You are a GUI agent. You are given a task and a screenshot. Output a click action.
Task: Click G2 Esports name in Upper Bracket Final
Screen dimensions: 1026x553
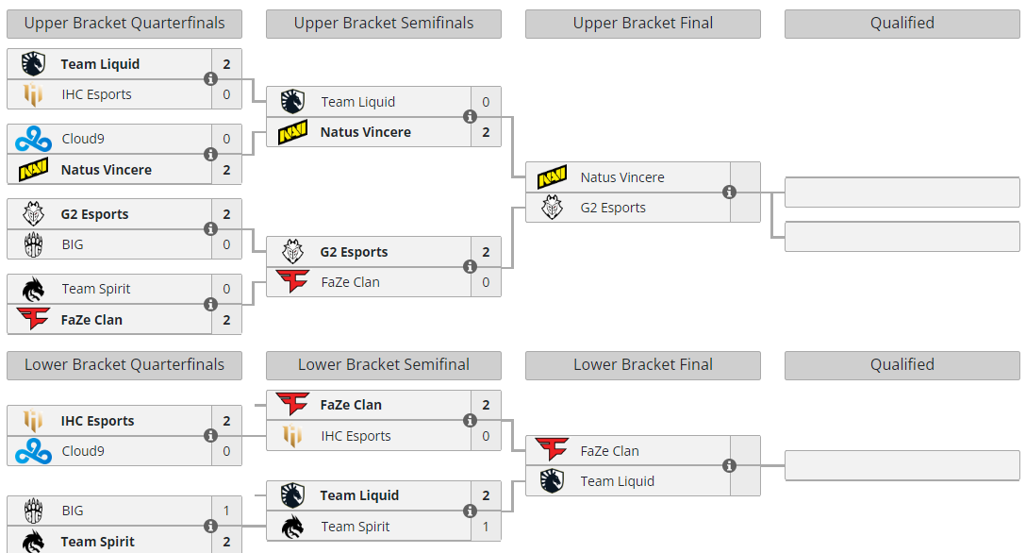tap(613, 208)
